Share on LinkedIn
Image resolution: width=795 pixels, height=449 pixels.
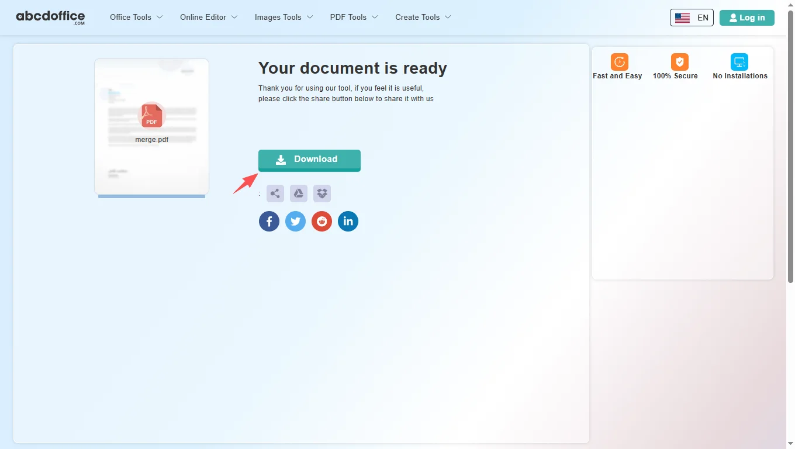click(x=348, y=221)
